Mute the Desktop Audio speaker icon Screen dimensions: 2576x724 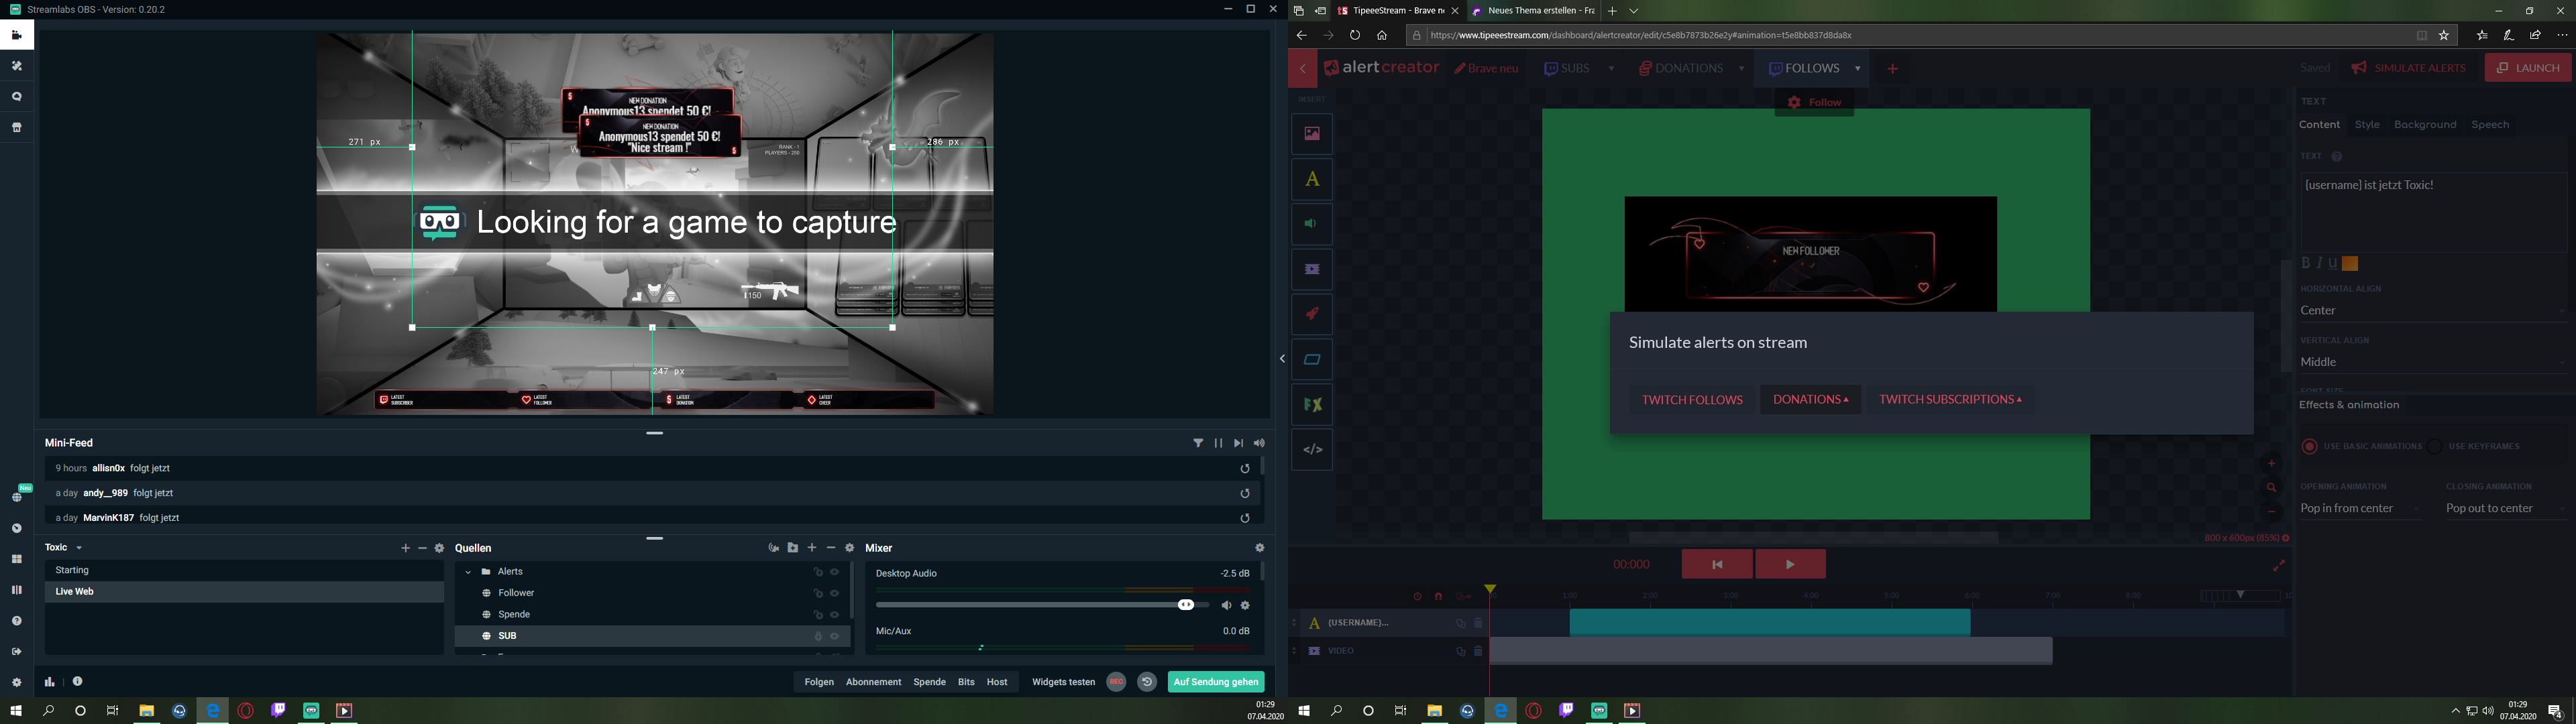pyautogui.click(x=1226, y=605)
